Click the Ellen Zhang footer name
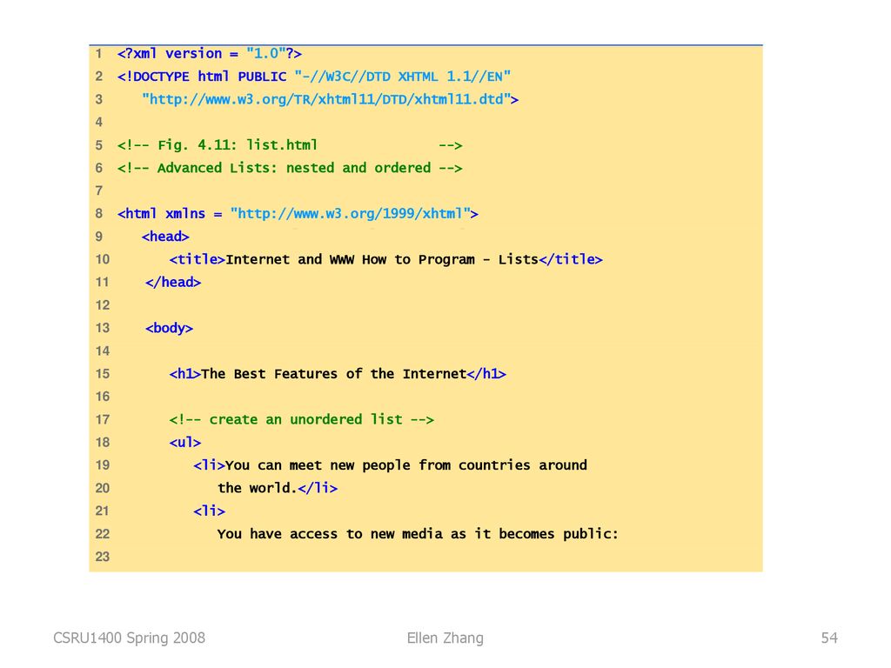891x668 pixels. tap(445, 638)
